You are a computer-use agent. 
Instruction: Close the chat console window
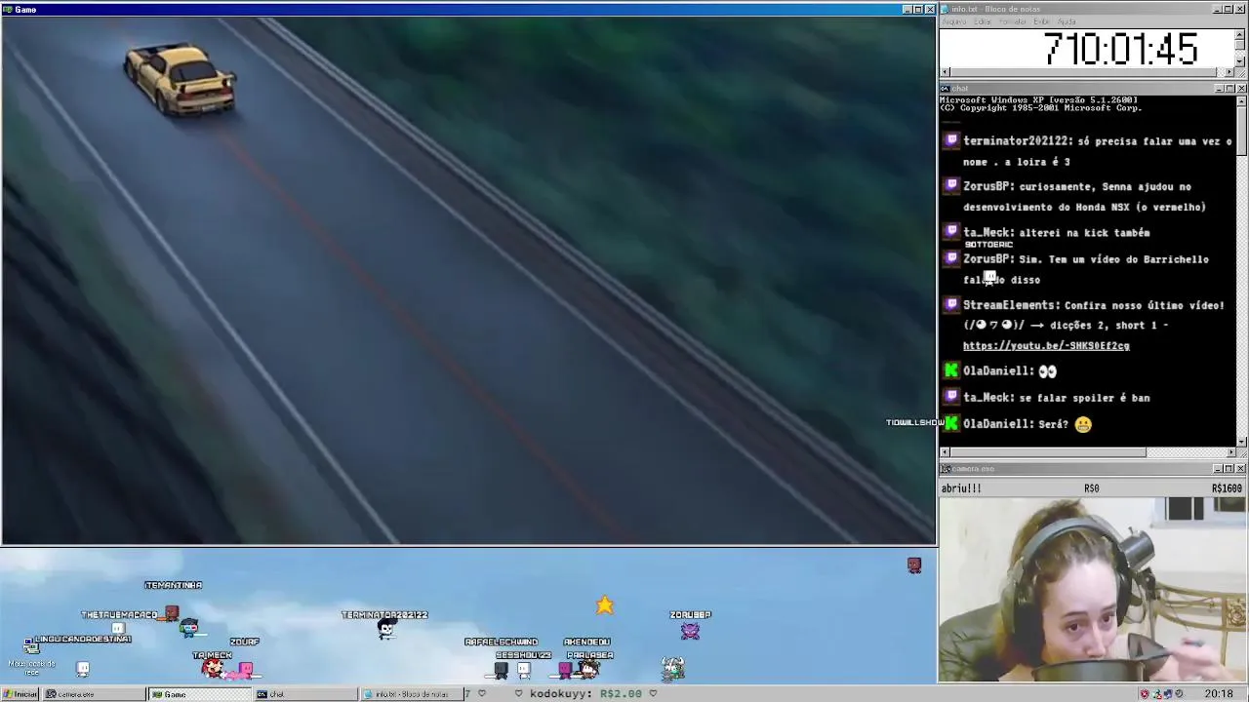tap(1241, 89)
